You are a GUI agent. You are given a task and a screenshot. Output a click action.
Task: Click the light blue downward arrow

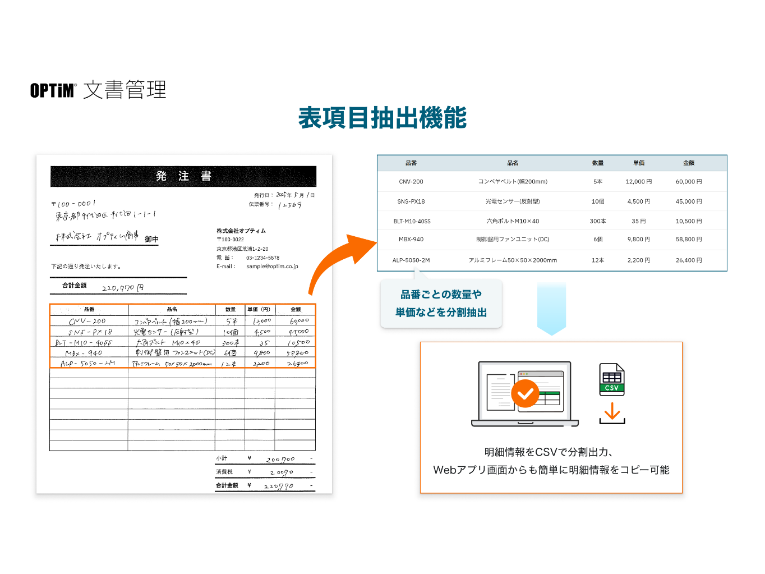(551, 309)
